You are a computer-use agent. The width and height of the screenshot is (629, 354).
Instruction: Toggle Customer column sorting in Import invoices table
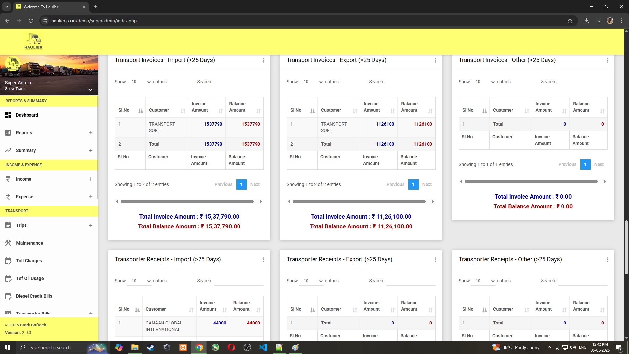pyautogui.click(x=183, y=111)
